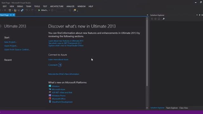Click the Open File folder toolbar icon
The width and height of the screenshot is (203, 114).
[15, 10]
